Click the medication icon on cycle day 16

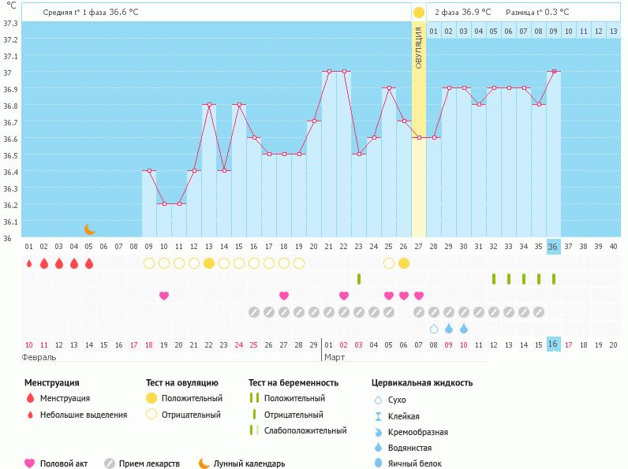[x=254, y=312]
